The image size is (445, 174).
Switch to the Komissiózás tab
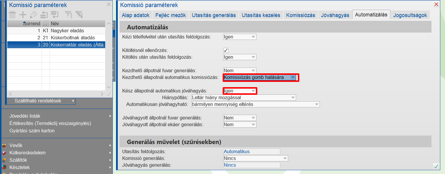[301, 15]
